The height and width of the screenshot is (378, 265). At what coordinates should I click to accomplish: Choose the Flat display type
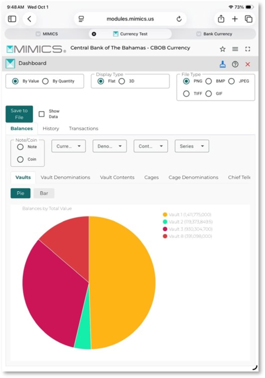pos(101,81)
